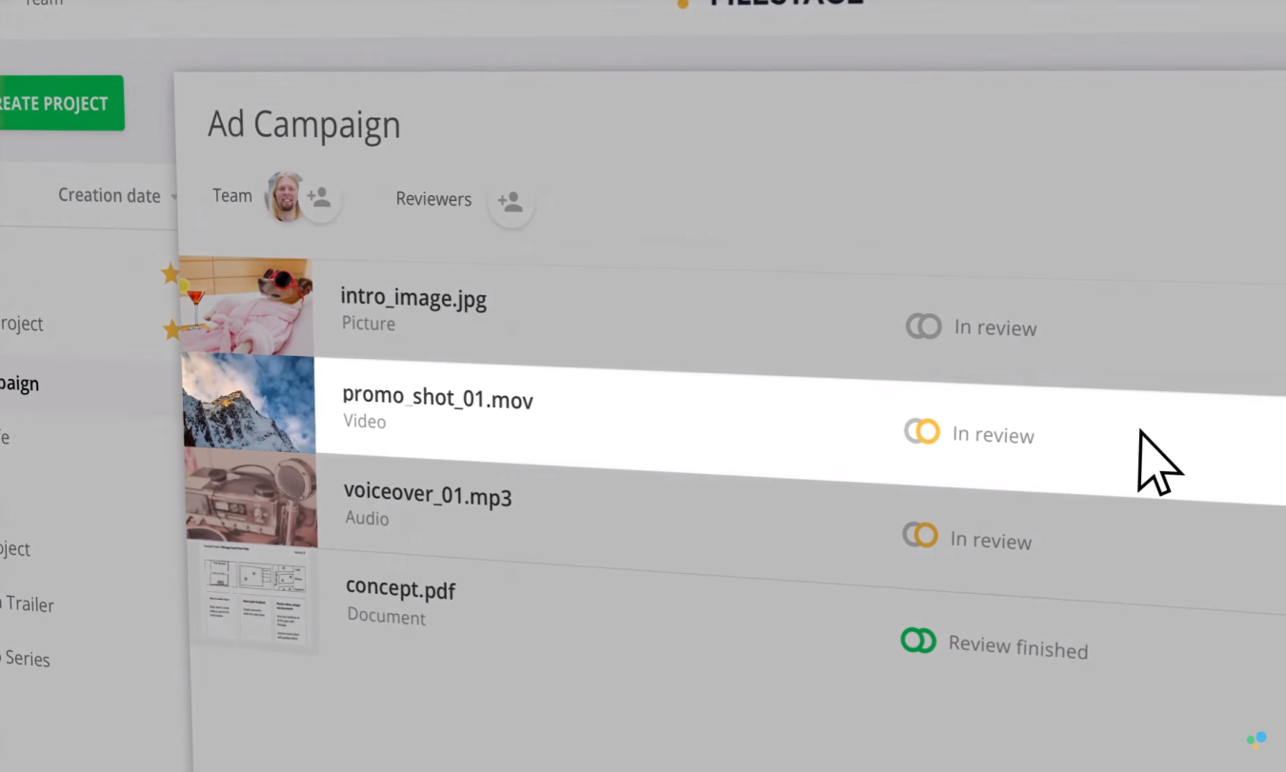Click the upper star on intro_image thumbnail
This screenshot has width=1286, height=772.
(171, 274)
